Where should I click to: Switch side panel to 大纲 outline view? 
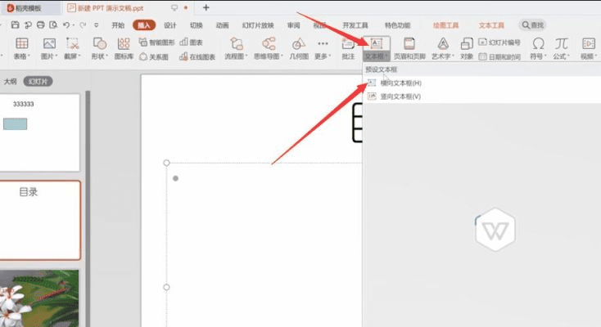click(11, 82)
